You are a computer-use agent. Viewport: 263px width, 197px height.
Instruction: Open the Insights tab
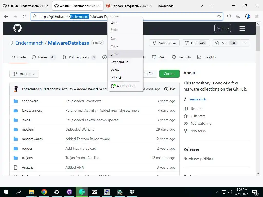click(x=206, y=57)
